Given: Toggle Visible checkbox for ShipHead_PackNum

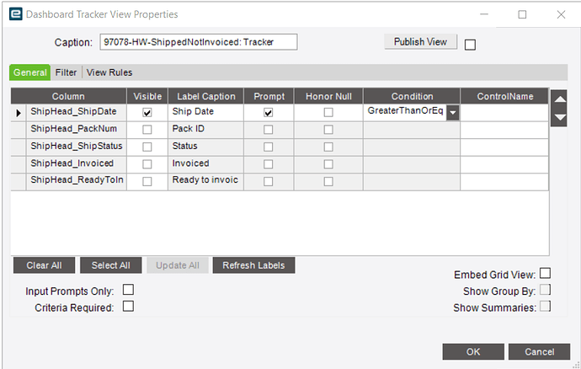Looking at the screenshot, I should pyautogui.click(x=147, y=130).
